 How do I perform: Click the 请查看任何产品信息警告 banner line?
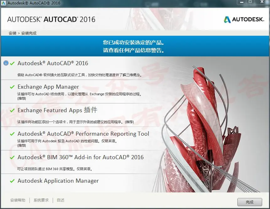[x=134, y=50]
